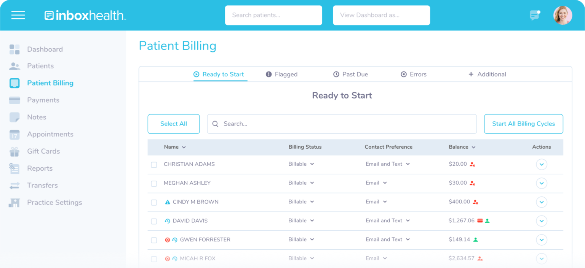Screen dimensions: 585x268
Task: Open David Davis's Email and Text preference dropdown
Action: click(388, 220)
